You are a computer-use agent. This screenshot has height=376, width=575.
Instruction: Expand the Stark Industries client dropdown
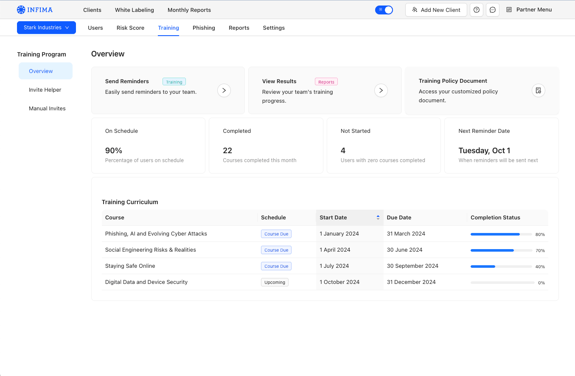pos(46,28)
